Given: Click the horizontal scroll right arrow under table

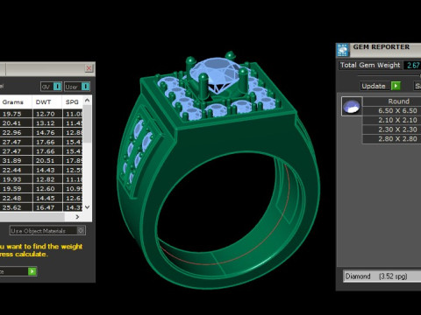Looking at the screenshot, I should 77,217.
